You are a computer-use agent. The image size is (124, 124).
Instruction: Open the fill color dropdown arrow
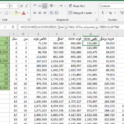pyautogui.click(x=20, y=13)
